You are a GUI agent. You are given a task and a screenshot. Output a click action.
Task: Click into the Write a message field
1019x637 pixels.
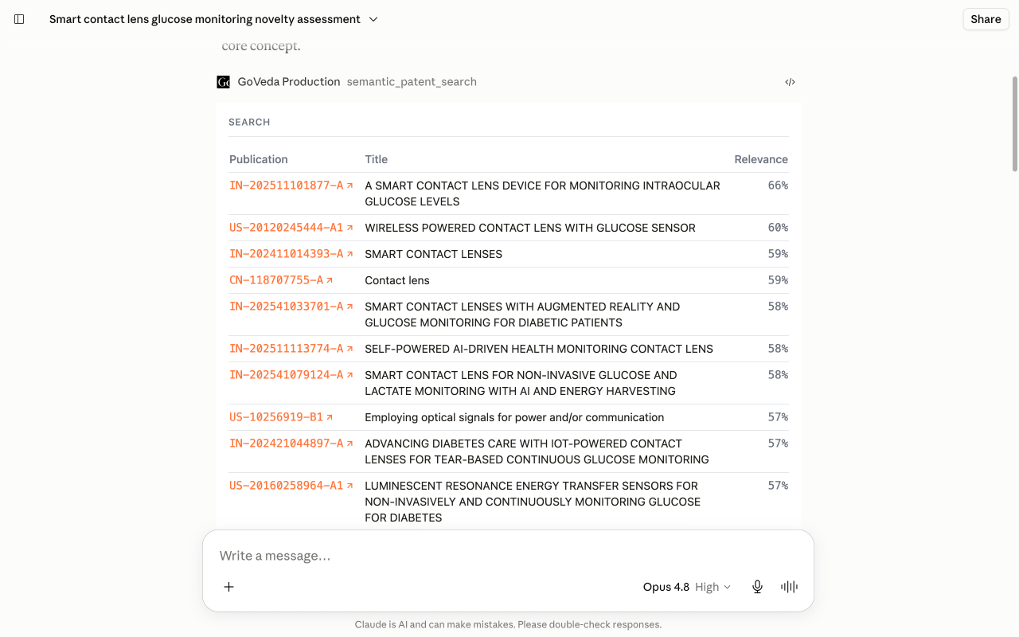click(508, 556)
